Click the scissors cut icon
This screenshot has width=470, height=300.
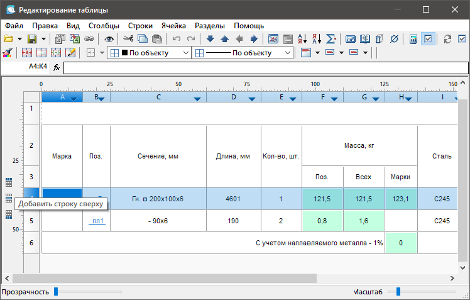click(128, 39)
